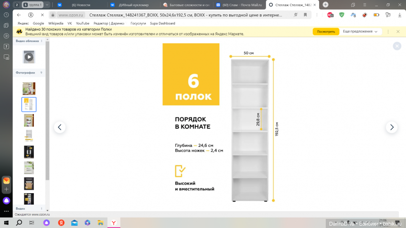Open the 'Wikipedia' bookmark link
This screenshot has height=228, width=406.
coord(56,23)
